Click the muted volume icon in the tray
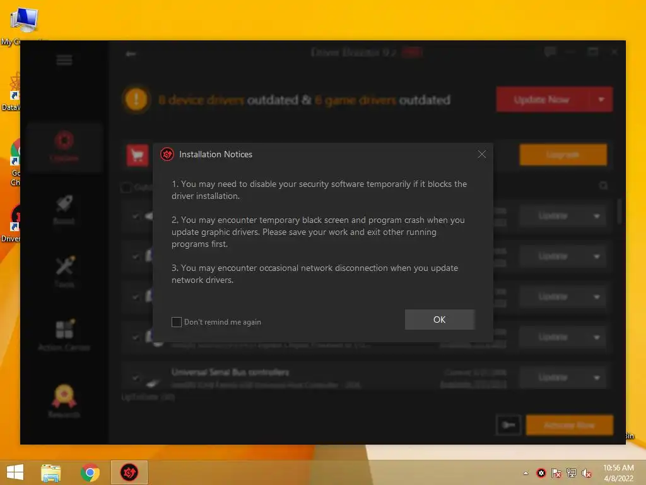This screenshot has width=646, height=485. pyautogui.click(x=586, y=473)
